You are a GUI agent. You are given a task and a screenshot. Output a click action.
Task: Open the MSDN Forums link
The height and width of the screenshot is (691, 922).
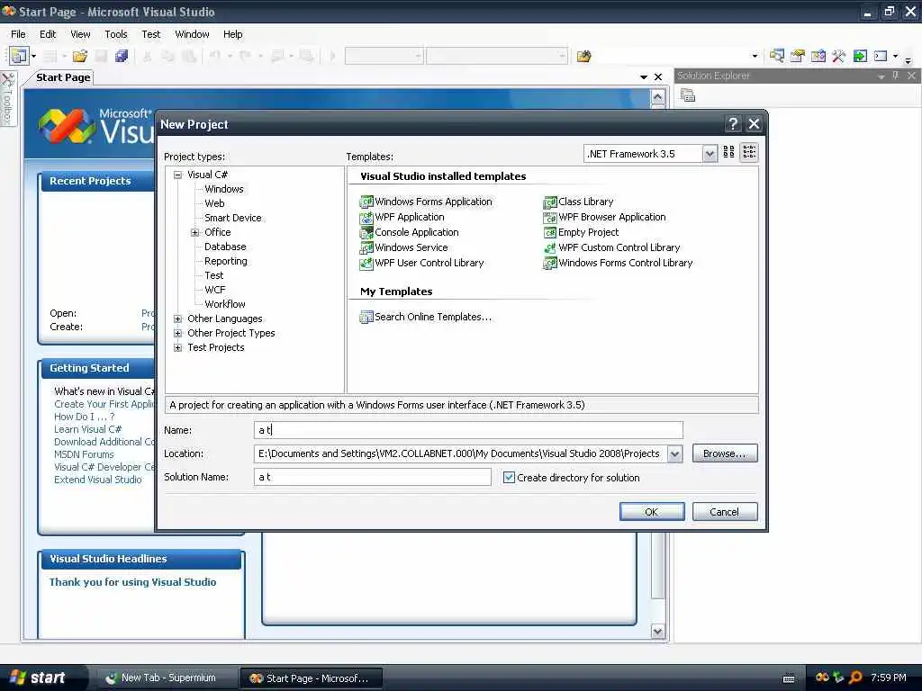(x=84, y=454)
